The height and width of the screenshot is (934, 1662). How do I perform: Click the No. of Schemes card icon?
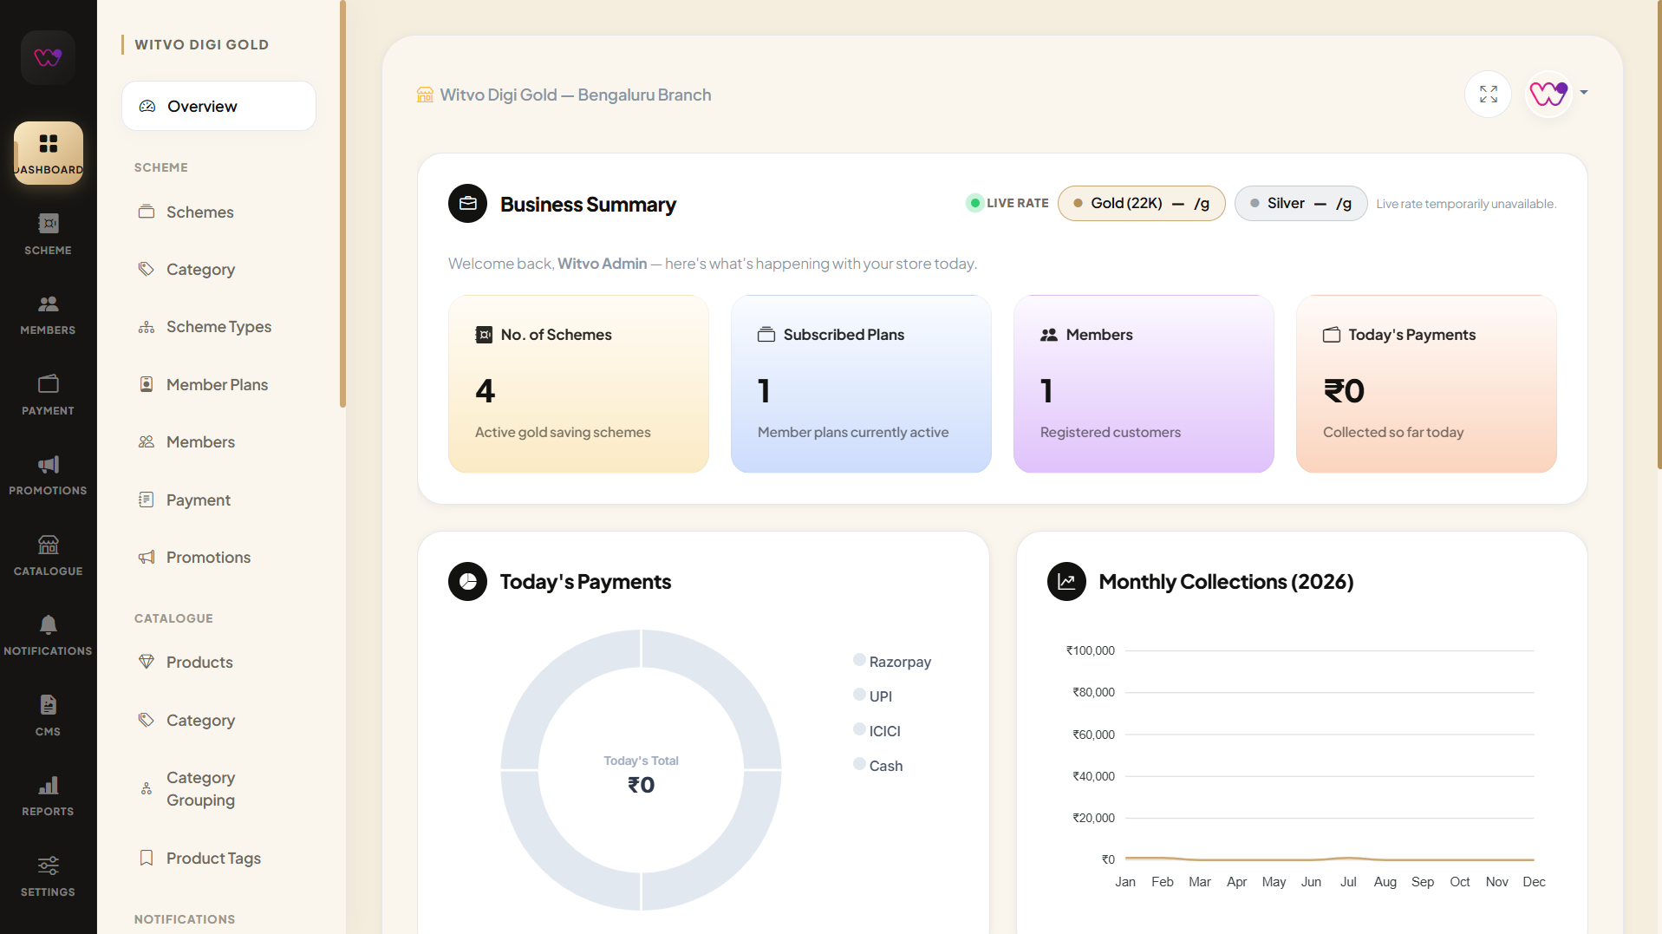pos(484,335)
